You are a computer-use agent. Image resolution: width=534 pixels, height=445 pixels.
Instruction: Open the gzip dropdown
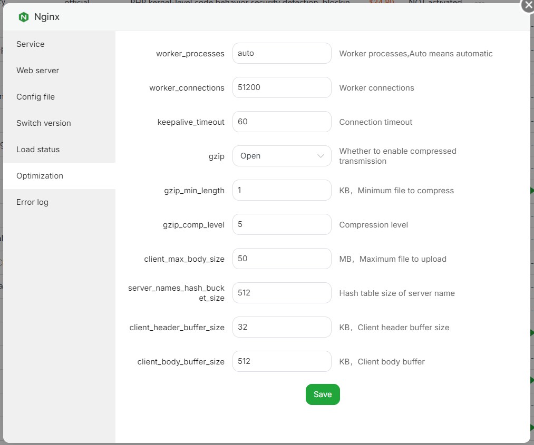click(281, 156)
